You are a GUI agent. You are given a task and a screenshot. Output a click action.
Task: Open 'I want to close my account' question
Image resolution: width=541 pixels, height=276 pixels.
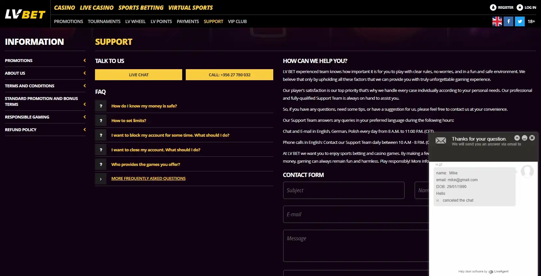point(156,150)
